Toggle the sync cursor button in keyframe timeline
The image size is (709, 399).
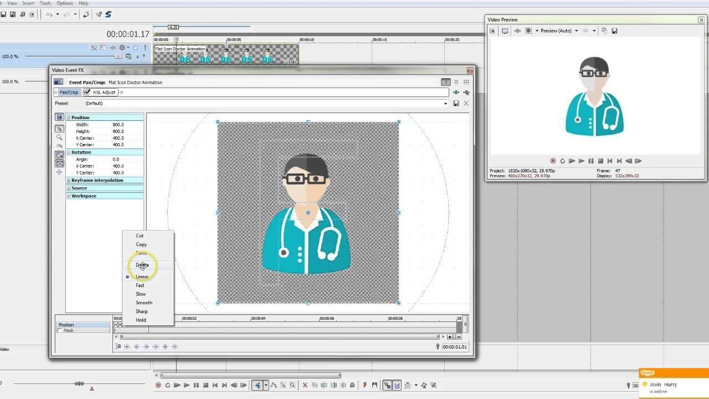tap(118, 346)
